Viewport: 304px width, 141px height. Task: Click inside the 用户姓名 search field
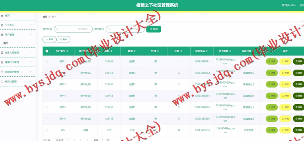(125, 29)
